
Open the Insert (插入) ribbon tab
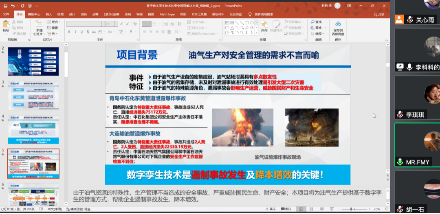click(x=48, y=14)
